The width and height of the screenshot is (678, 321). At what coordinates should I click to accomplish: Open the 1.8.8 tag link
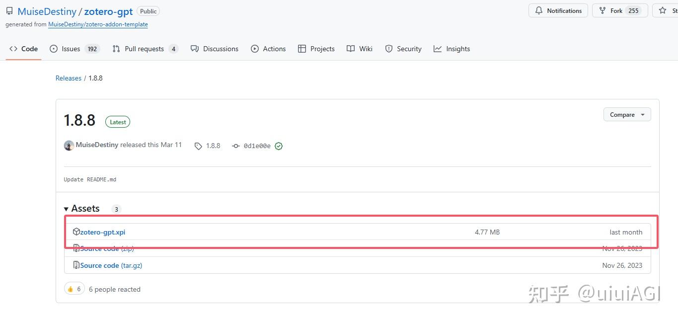(213, 146)
